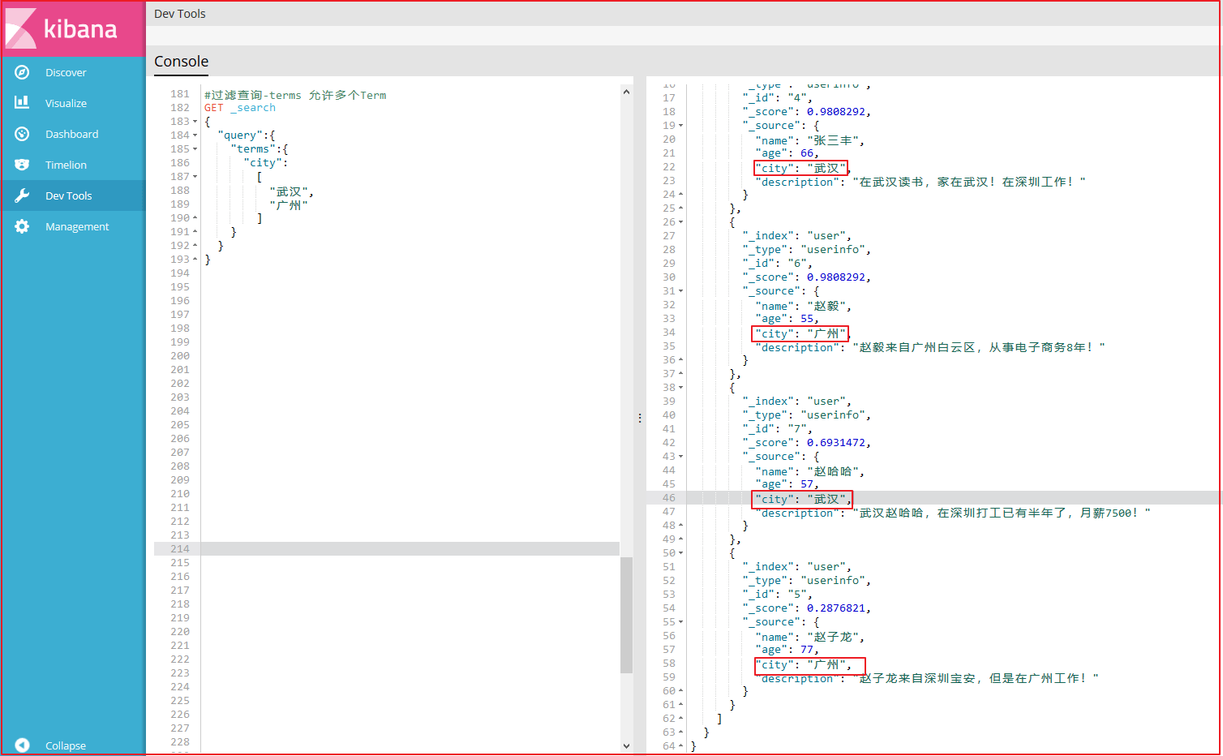Click the Dashboard gauge icon
Screen dimensions: 1223x756
coord(22,134)
